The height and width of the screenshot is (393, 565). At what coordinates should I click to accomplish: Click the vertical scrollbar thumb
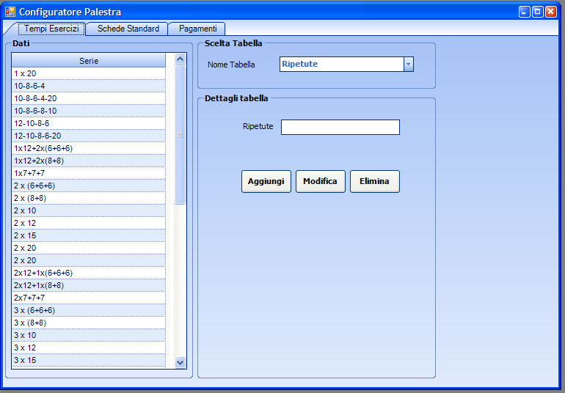(180, 135)
